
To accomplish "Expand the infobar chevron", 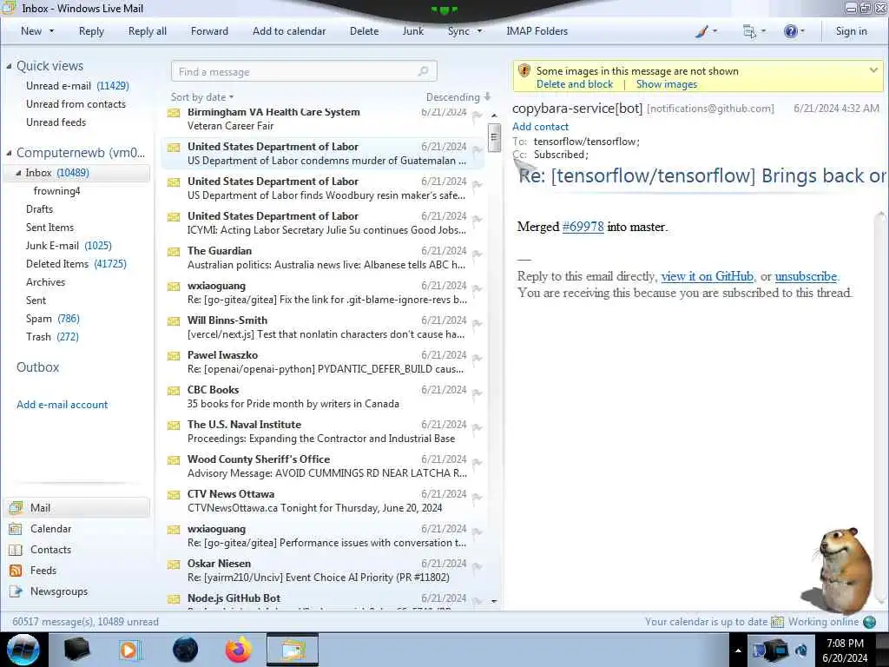I will click(x=873, y=70).
